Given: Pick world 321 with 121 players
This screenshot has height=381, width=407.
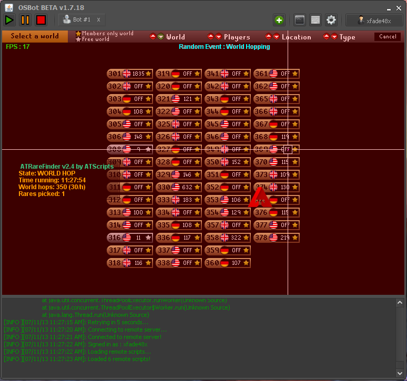Looking at the screenshot, I should point(179,99).
